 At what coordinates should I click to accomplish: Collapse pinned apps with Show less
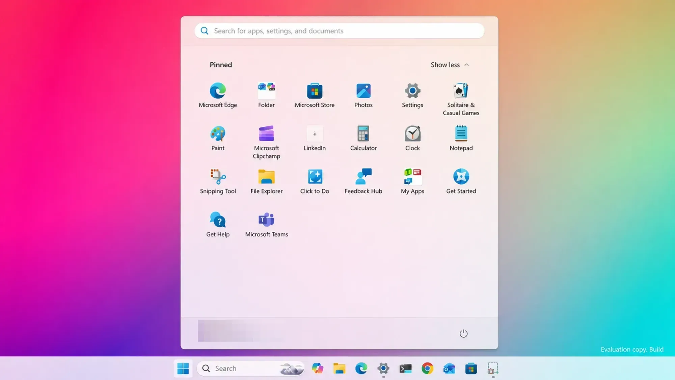tap(450, 65)
